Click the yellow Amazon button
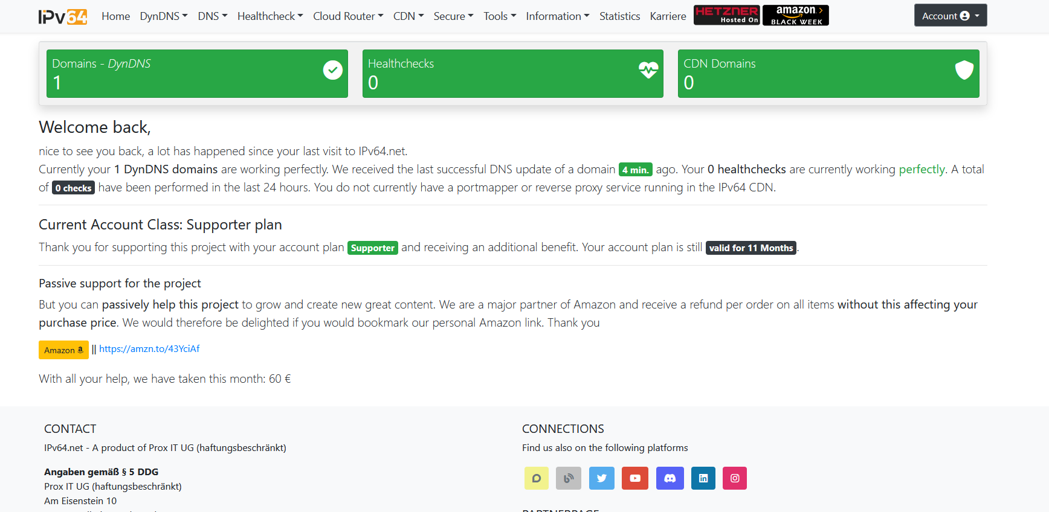The image size is (1049, 512). point(63,350)
